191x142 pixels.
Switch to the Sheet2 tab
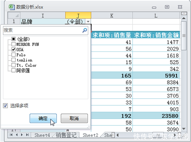pyautogui.click(x=91, y=135)
